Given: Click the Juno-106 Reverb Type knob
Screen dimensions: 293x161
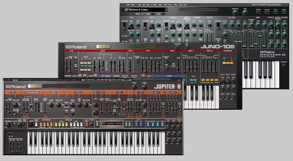Looking at the screenshot, I should tap(233, 80).
